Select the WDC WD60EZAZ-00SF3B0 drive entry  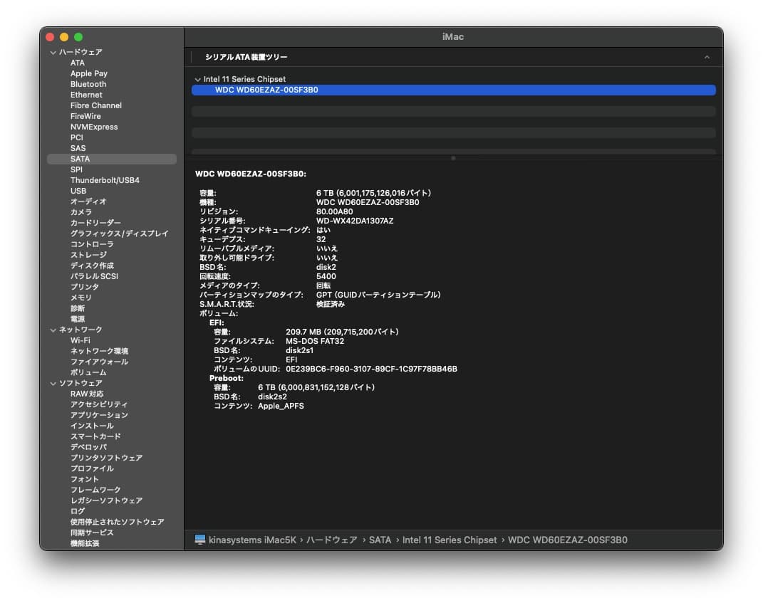pyautogui.click(x=264, y=90)
